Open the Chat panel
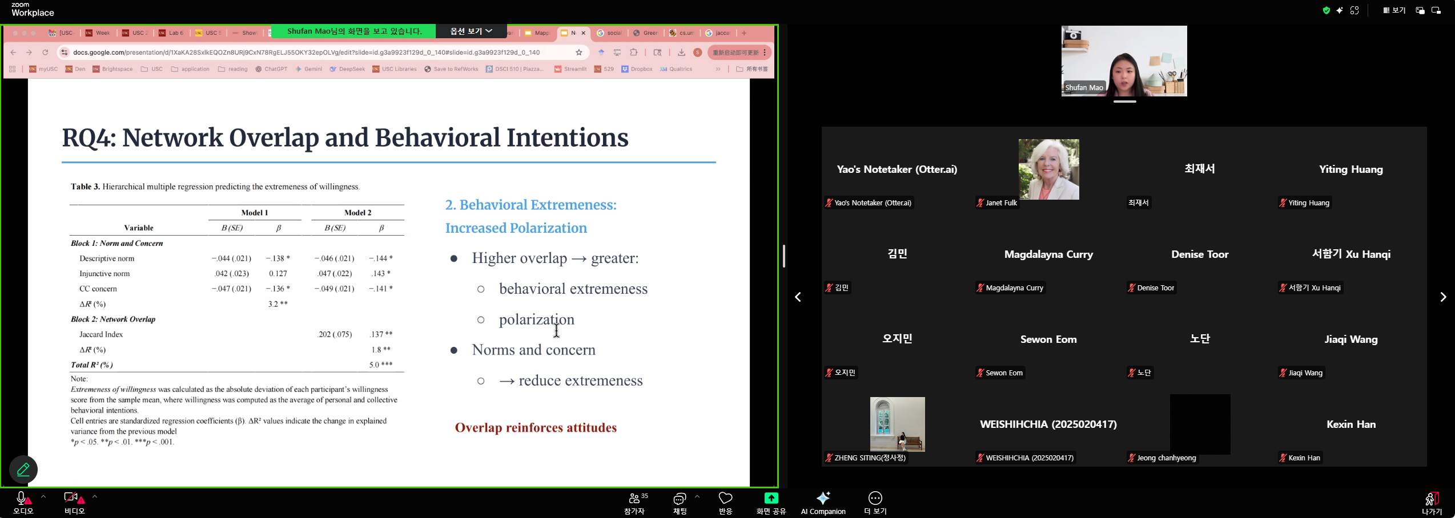This screenshot has width=1455, height=518. 680,503
